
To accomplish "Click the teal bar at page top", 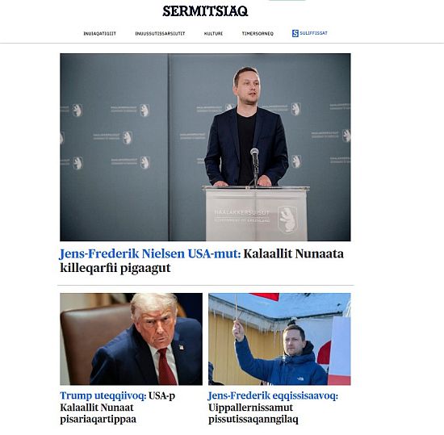I will [x=287, y=1].
